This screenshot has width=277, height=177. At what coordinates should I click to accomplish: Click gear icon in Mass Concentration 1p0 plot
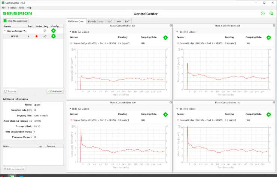165,38
